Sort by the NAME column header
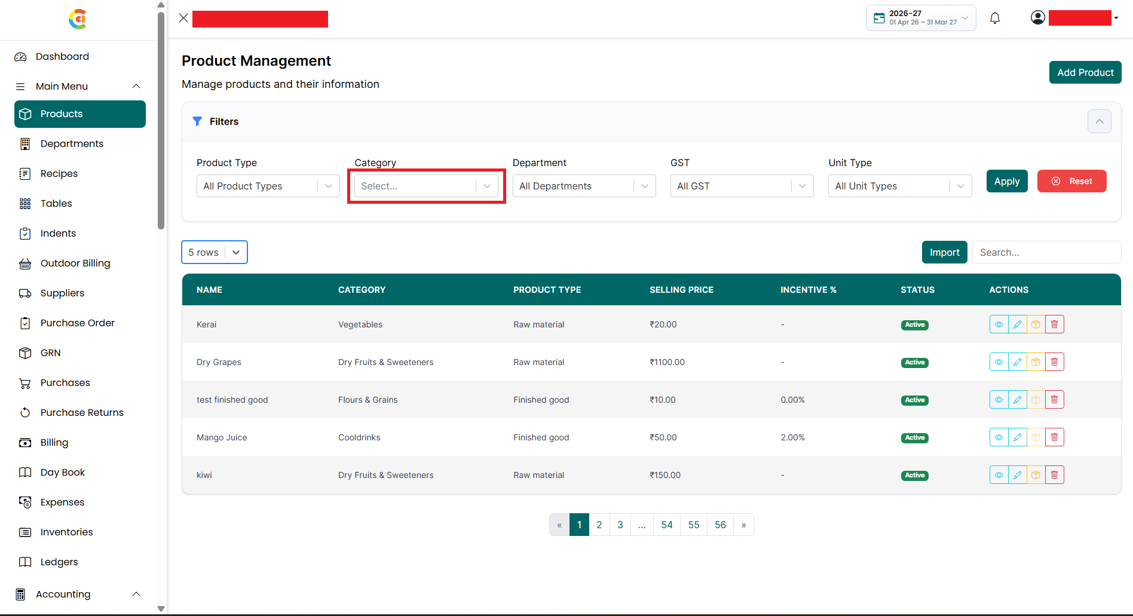This screenshot has width=1133, height=616. tap(209, 290)
